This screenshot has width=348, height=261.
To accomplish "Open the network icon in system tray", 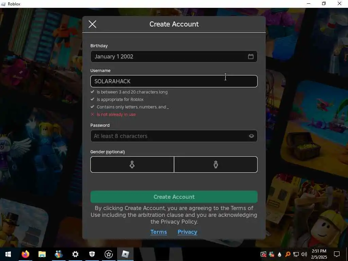I will click(296, 254).
